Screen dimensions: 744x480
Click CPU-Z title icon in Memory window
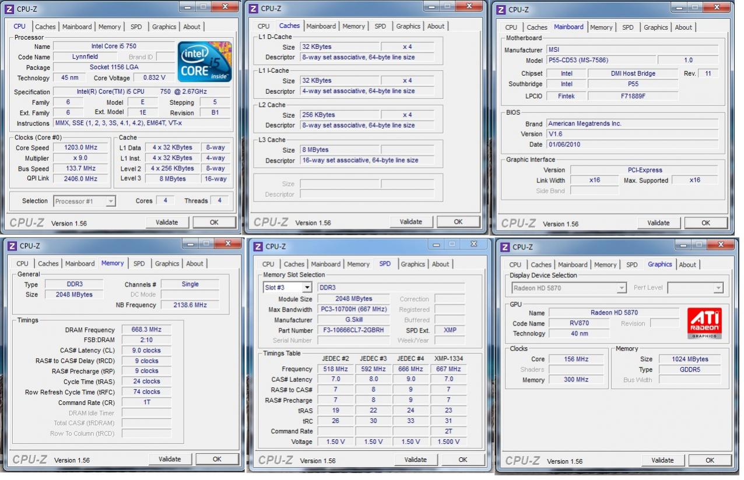point(12,246)
